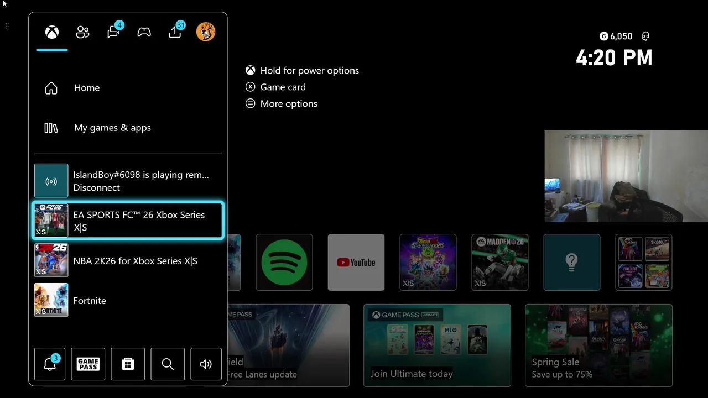The height and width of the screenshot is (398, 708).
Task: Open the profile avatar tab
Action: pos(206,32)
